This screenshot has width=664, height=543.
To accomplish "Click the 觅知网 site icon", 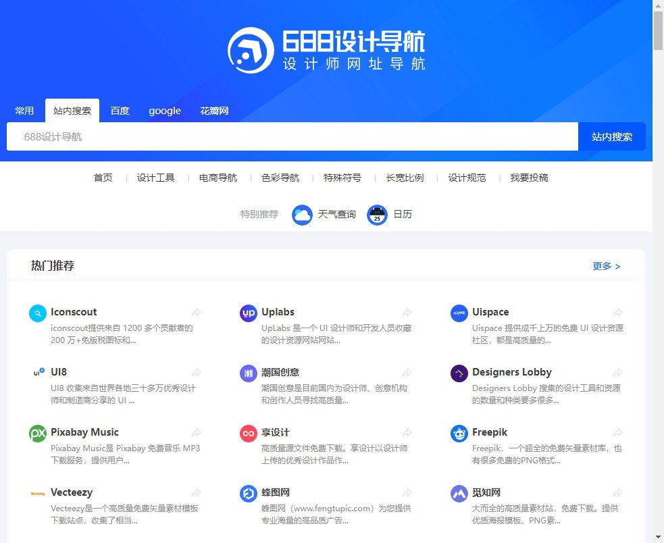I will point(459,494).
